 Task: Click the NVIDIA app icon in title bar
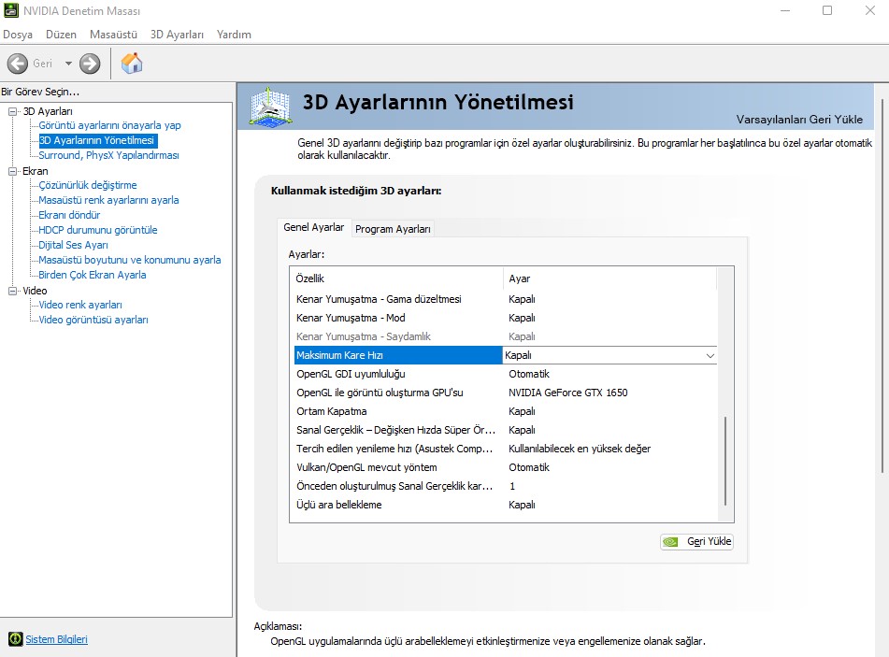[11, 10]
